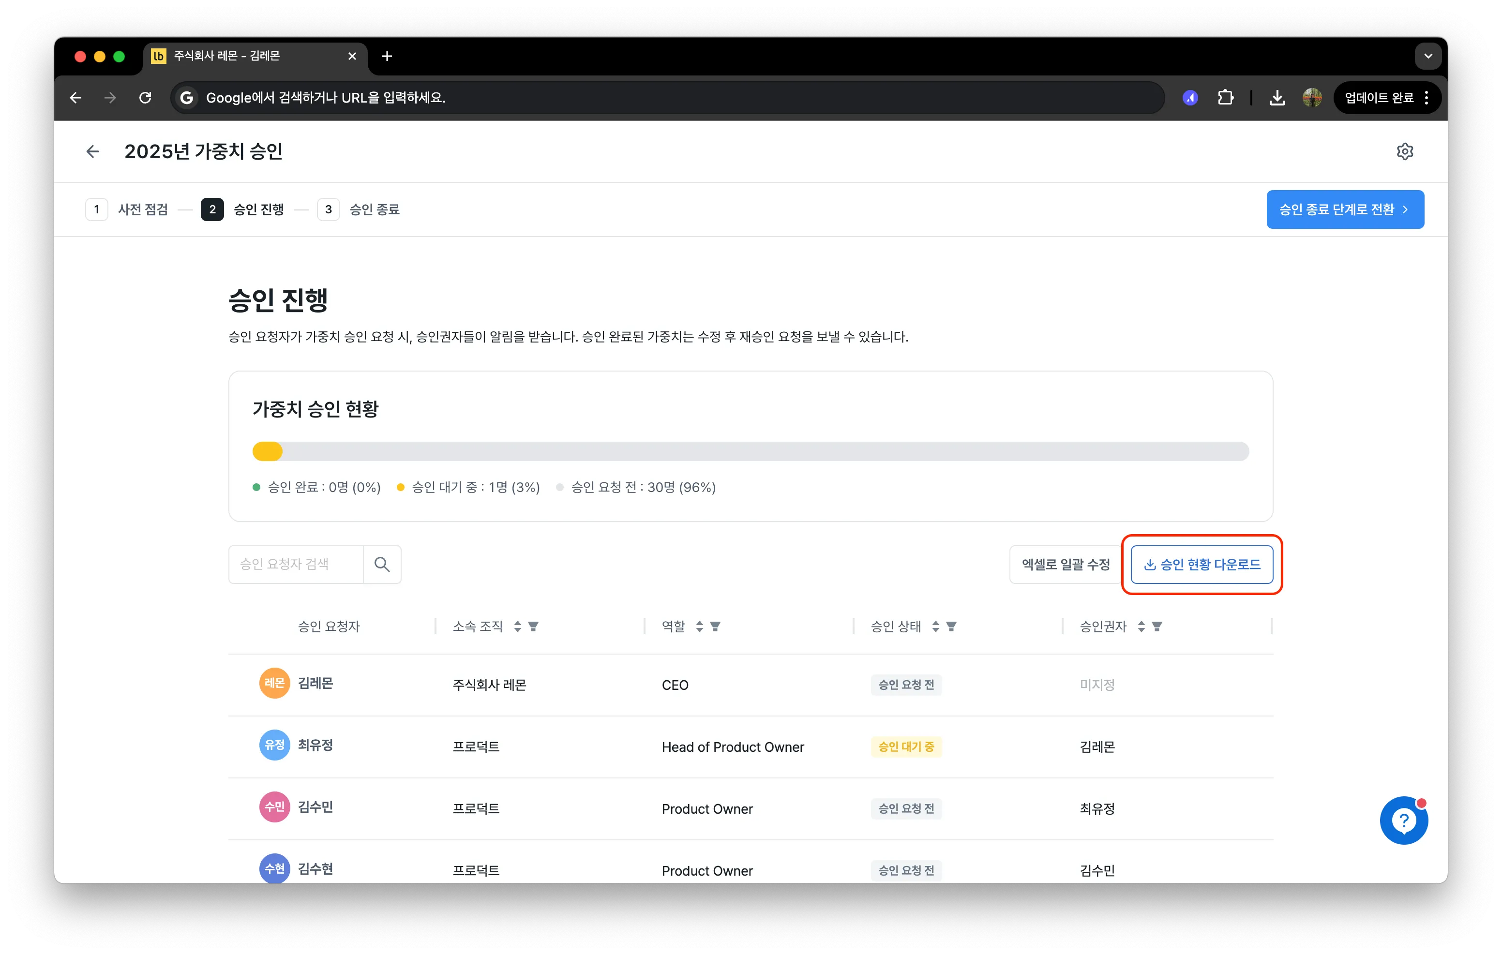Close the 주식회사 레몬 browser tab
The width and height of the screenshot is (1502, 955).
pos(352,56)
